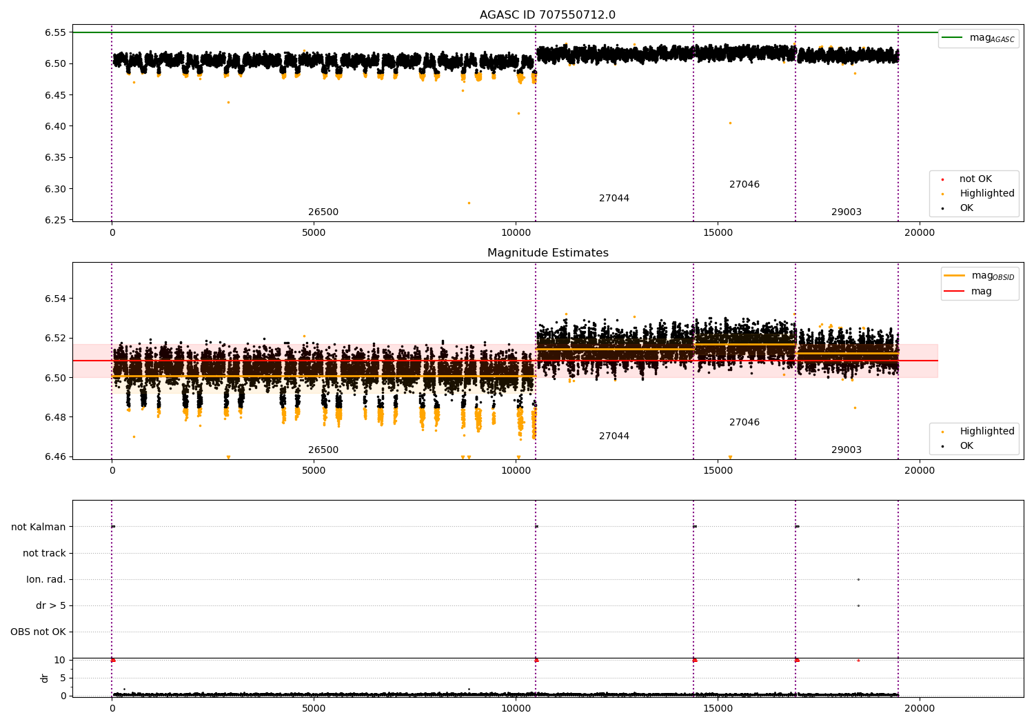Click the 6.25 tick on top plot
Screen dimensions: 1034x724
pyautogui.click(x=55, y=221)
